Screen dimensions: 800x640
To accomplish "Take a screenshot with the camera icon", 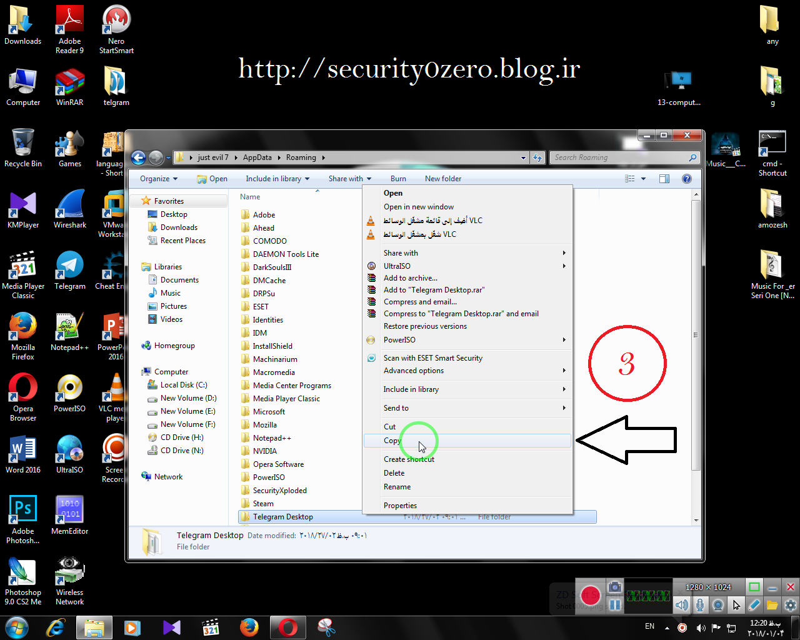I will pyautogui.click(x=615, y=586).
